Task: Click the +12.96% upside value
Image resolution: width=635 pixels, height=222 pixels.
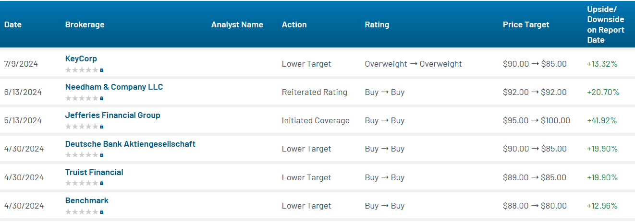Action: 602,206
